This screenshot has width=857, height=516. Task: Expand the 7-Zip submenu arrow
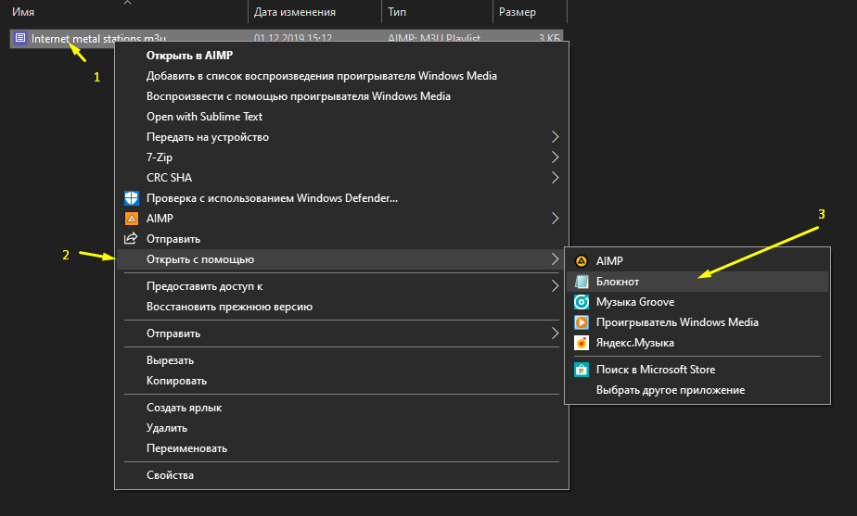click(x=555, y=157)
